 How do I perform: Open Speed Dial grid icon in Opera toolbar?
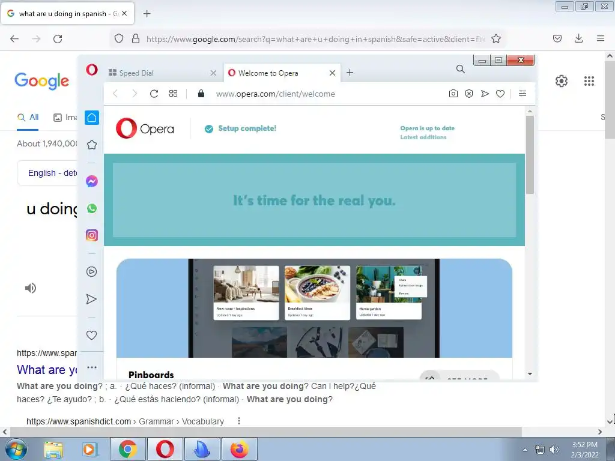[174, 94]
